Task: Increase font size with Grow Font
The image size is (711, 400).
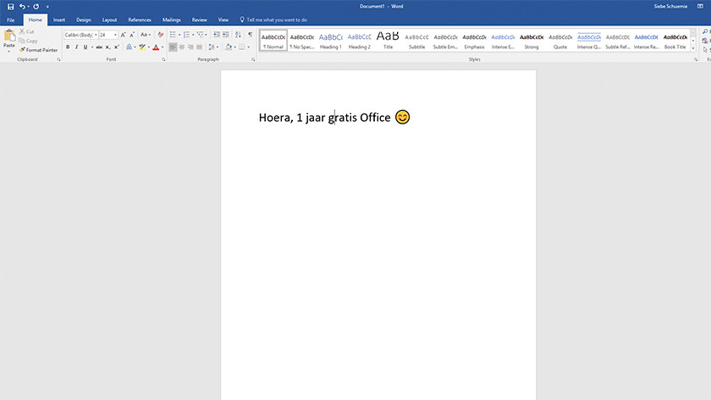Action: point(124,35)
